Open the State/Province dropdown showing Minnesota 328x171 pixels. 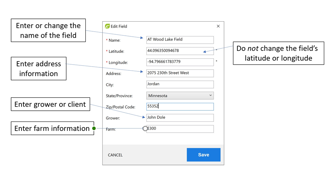180,96
